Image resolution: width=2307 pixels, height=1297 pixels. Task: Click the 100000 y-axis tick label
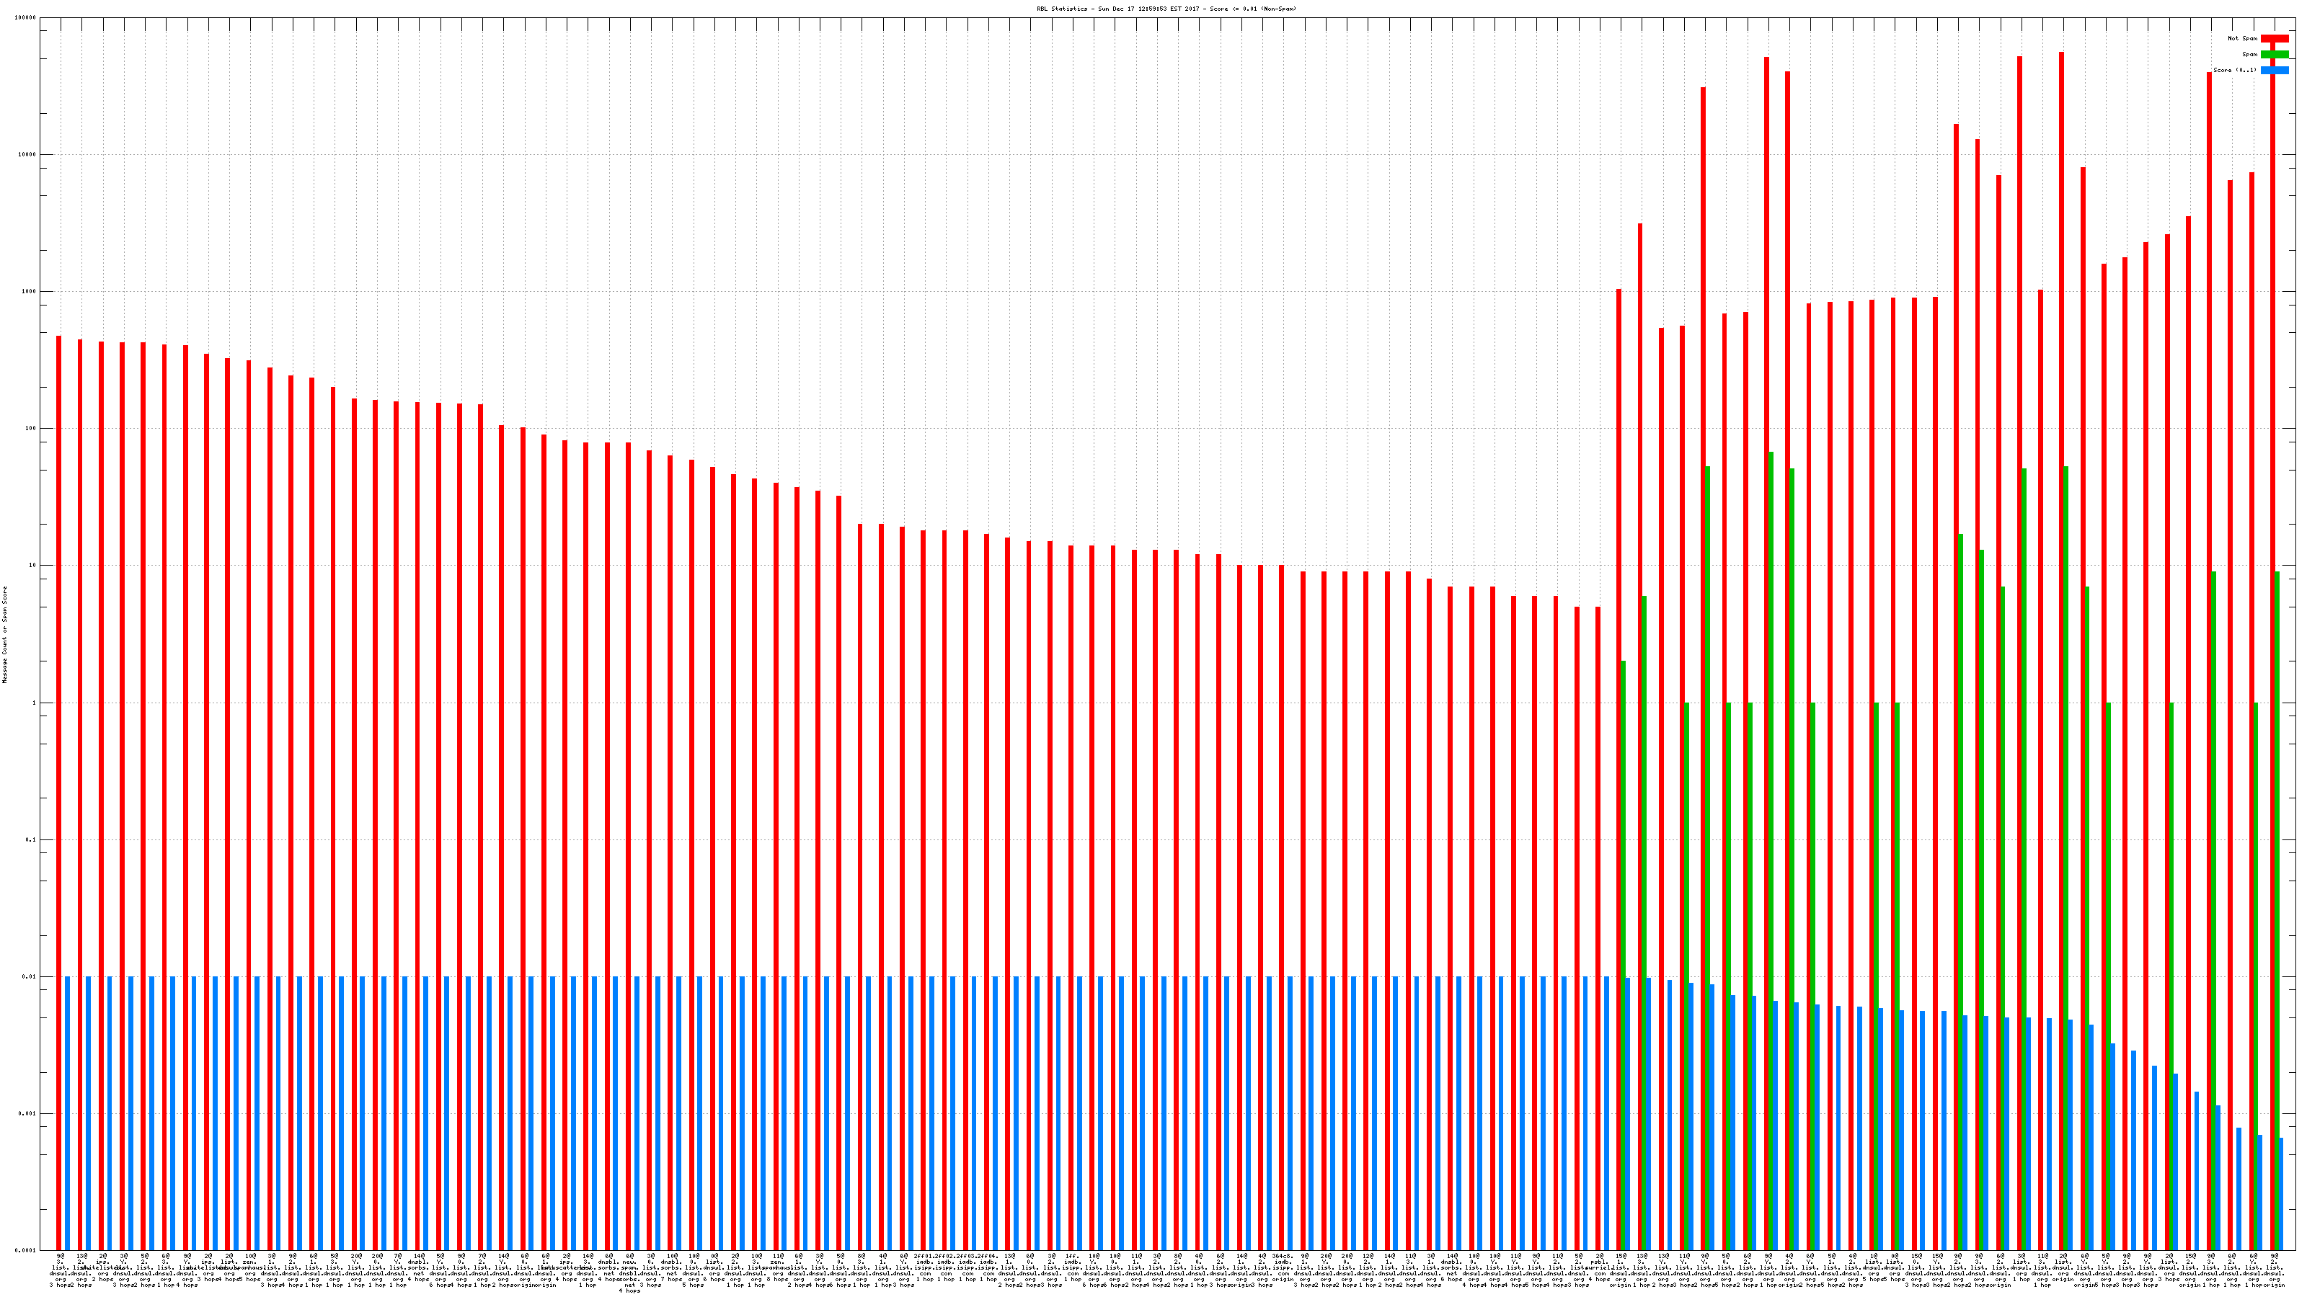(26, 18)
